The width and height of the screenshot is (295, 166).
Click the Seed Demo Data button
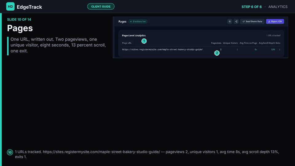pyautogui.click(x=252, y=22)
